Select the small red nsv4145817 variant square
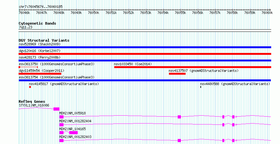The height and width of the screenshot is (144, 280). pyautogui.click(x=30, y=87)
